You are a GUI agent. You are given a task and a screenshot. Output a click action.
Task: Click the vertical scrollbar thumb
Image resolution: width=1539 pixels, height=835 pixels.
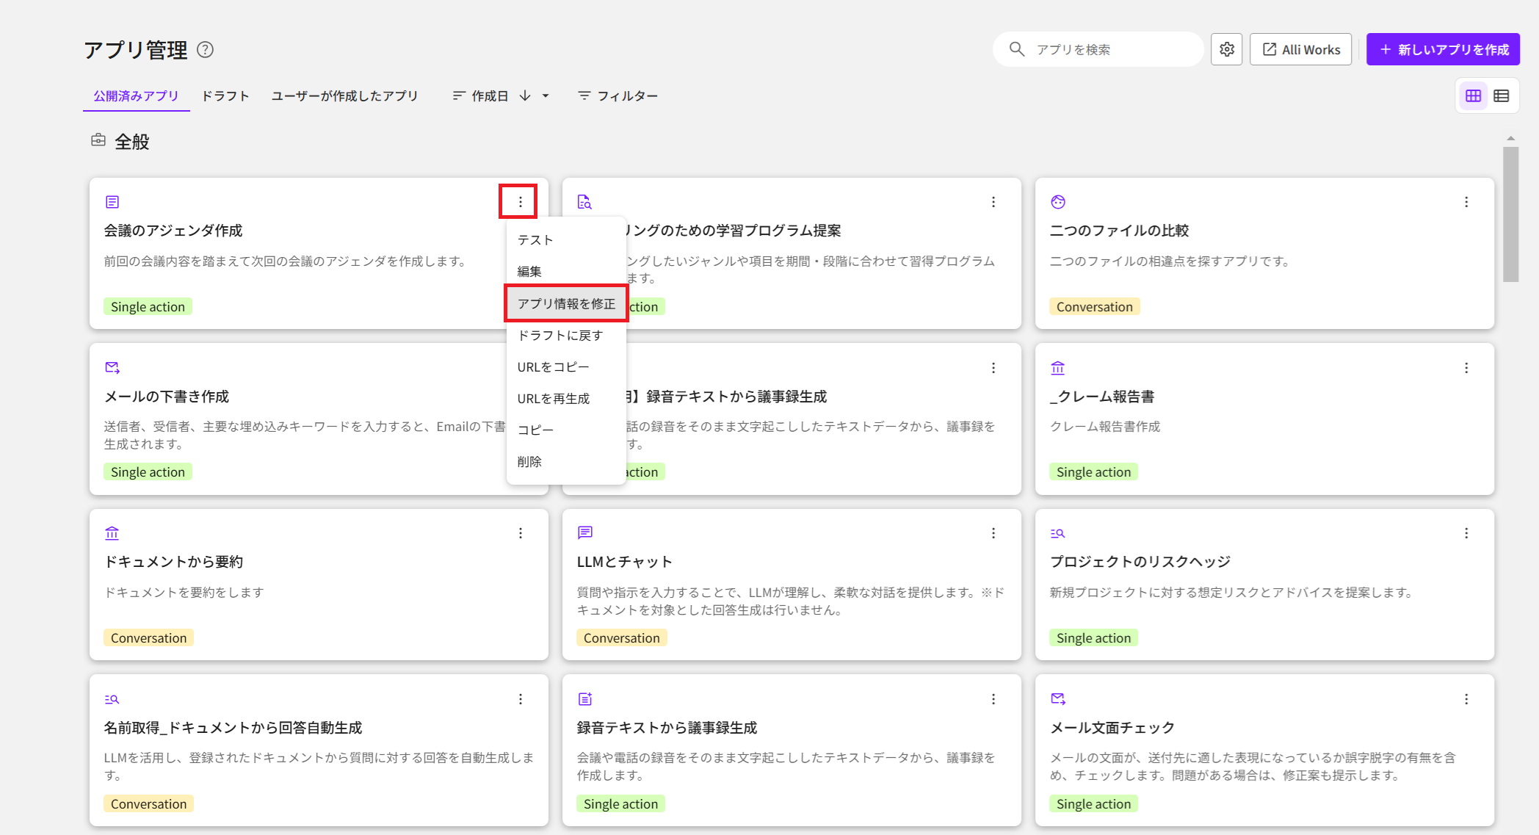1510,213
